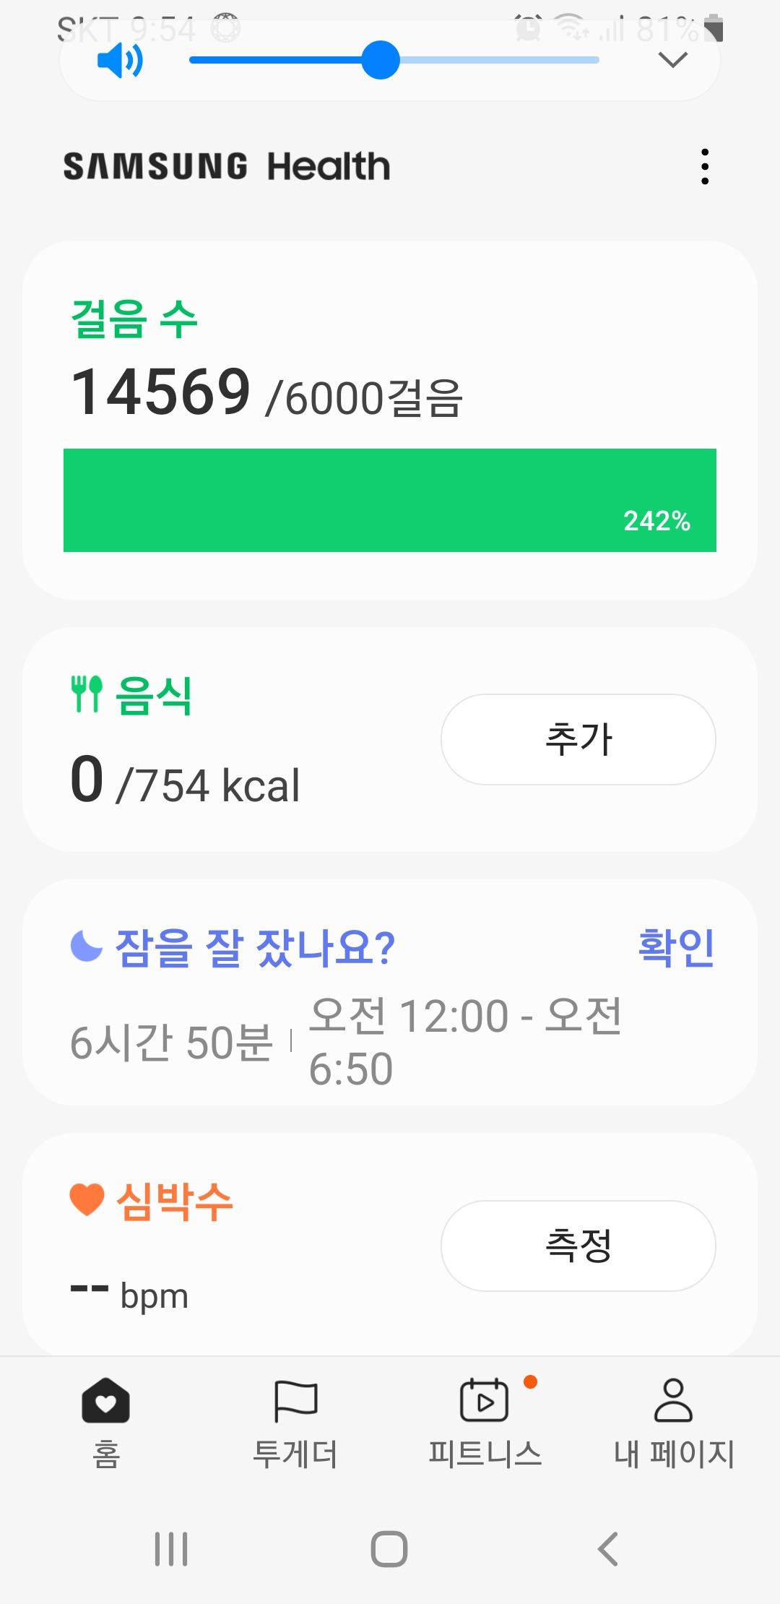Tap the orange heart 심박수 icon
This screenshot has height=1604, width=780.
[x=87, y=1200]
